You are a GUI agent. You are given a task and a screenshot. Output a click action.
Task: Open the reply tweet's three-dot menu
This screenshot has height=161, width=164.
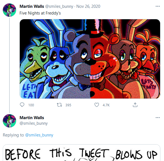pos(158,117)
